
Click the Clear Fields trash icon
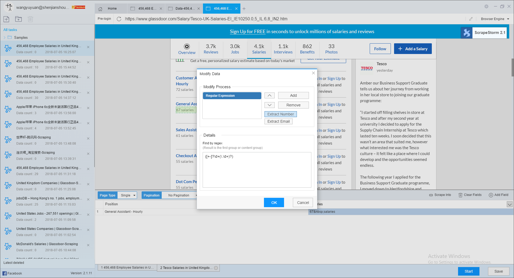[460, 195]
